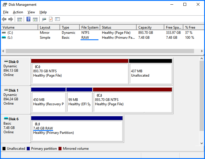Click the (C:) volume drive icon
This screenshot has width=205, height=159.
click(x=4, y=32)
